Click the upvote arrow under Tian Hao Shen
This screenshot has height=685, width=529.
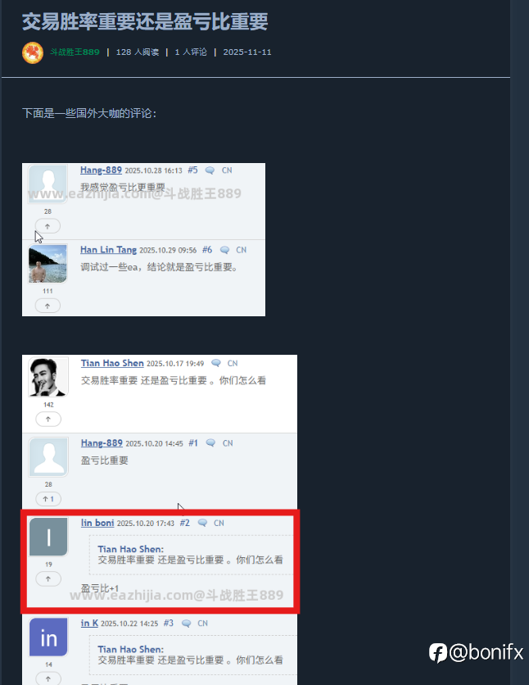click(x=48, y=419)
